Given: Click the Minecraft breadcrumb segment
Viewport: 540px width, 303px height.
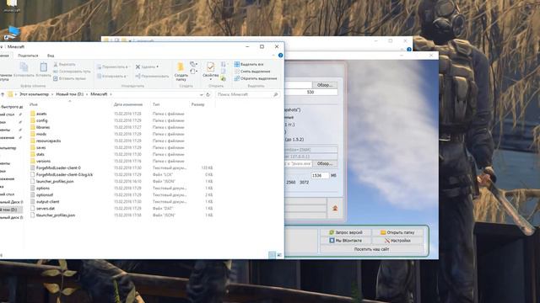Looking at the screenshot, I should point(99,94).
